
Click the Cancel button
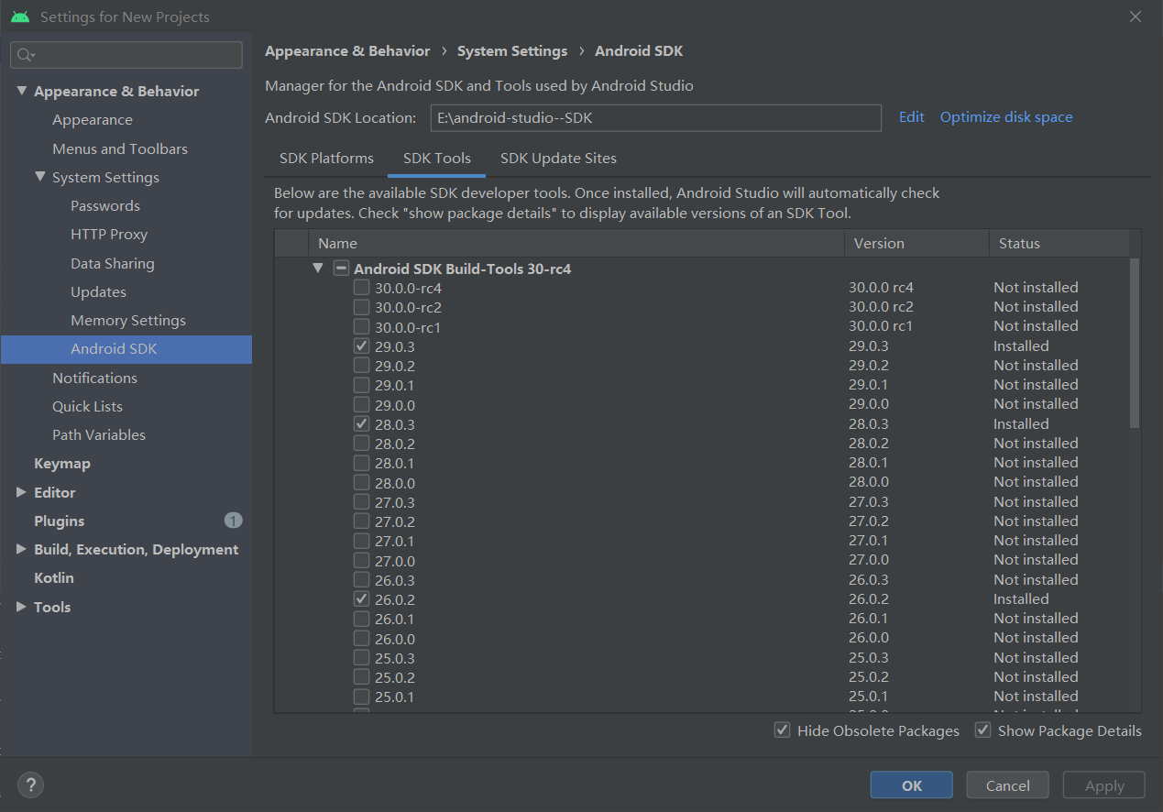click(x=1008, y=785)
